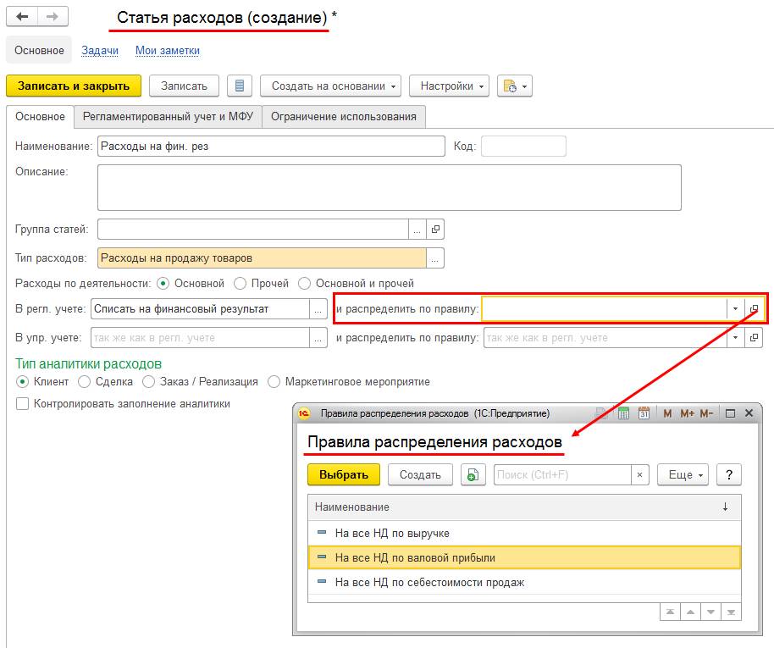The image size is (774, 648).
Task: Open calculator icon in rules window title bar
Action: coord(623,413)
